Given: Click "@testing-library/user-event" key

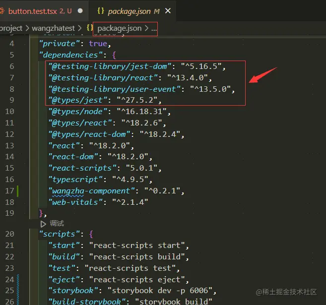Looking at the screenshot, I should 114,89.
